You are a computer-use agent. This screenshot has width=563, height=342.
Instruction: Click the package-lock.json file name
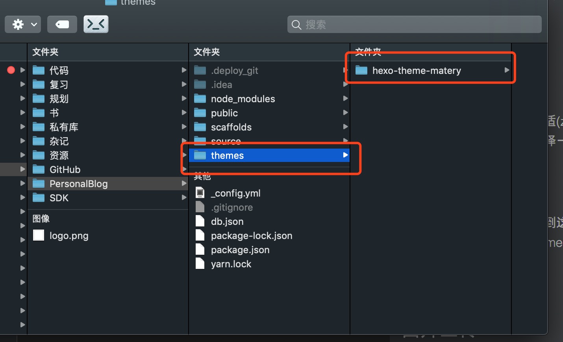252,235
